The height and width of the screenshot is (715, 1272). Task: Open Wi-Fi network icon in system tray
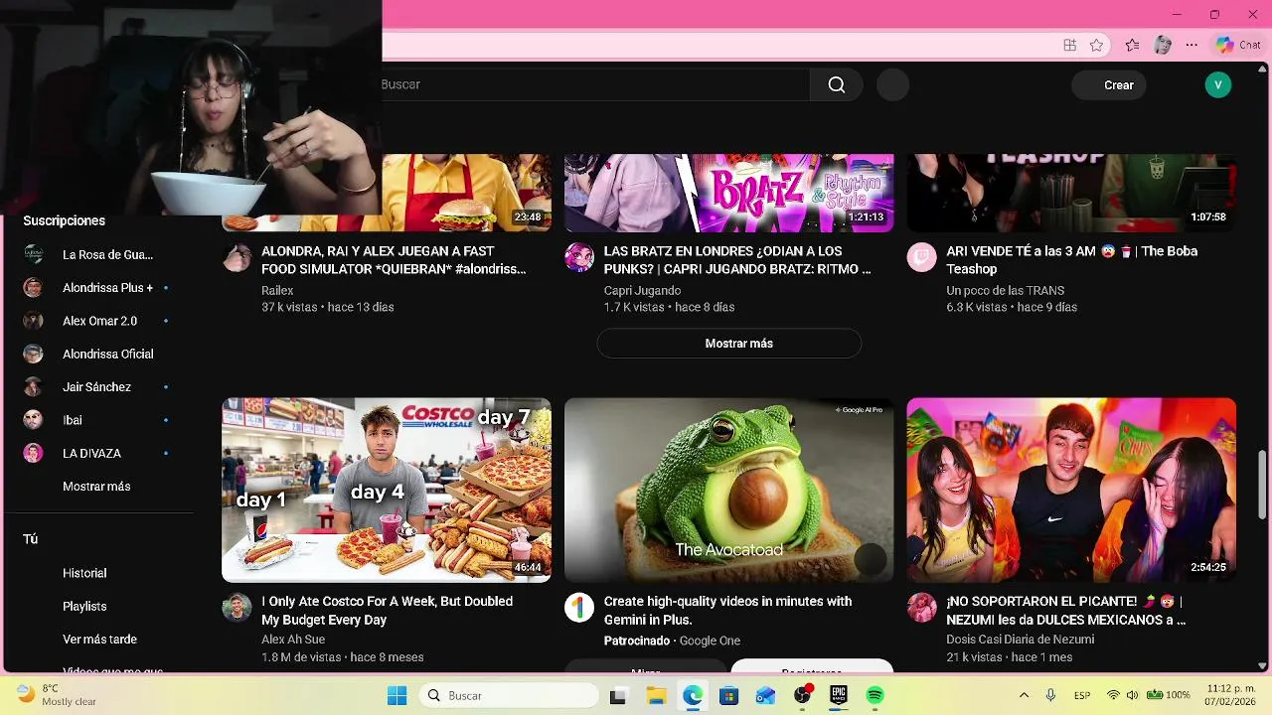[1113, 695]
